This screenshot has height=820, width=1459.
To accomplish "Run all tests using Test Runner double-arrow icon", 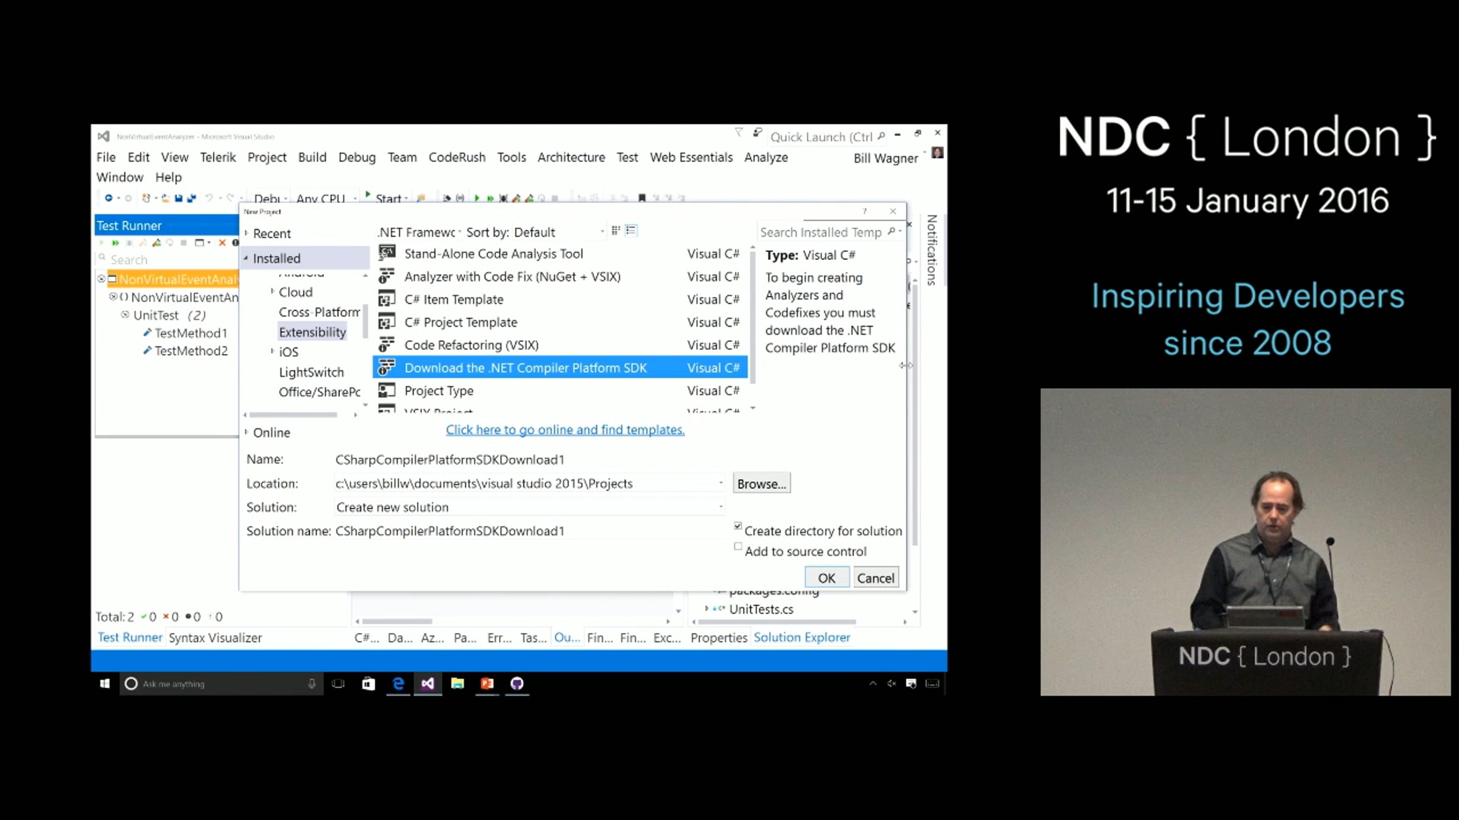I will tap(115, 243).
